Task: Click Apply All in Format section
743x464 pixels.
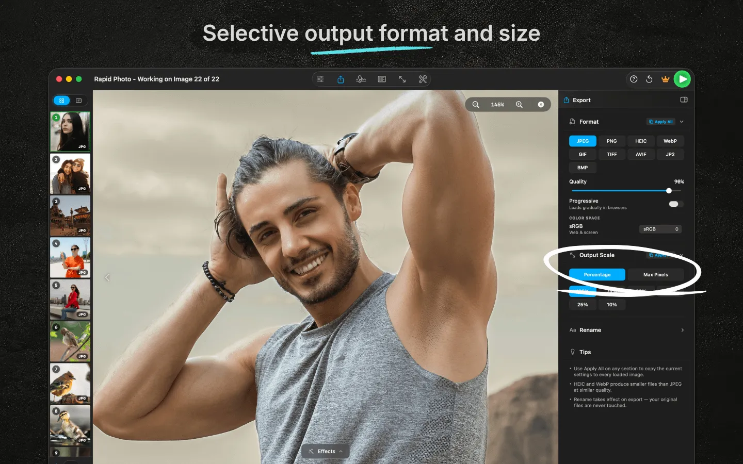Action: point(661,122)
